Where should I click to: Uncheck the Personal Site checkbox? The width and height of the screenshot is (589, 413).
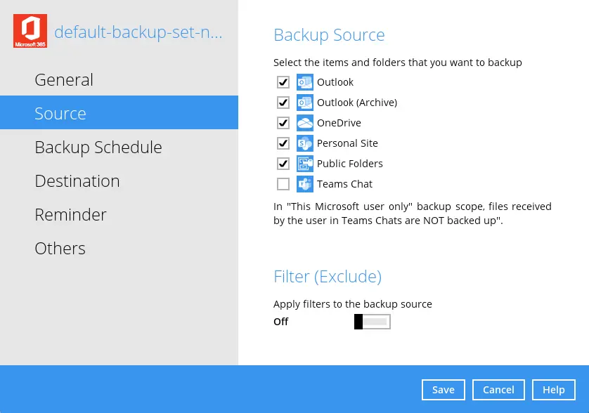[x=283, y=143]
